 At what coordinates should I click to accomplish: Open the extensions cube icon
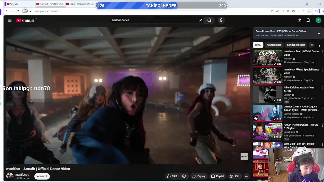click(316, 11)
